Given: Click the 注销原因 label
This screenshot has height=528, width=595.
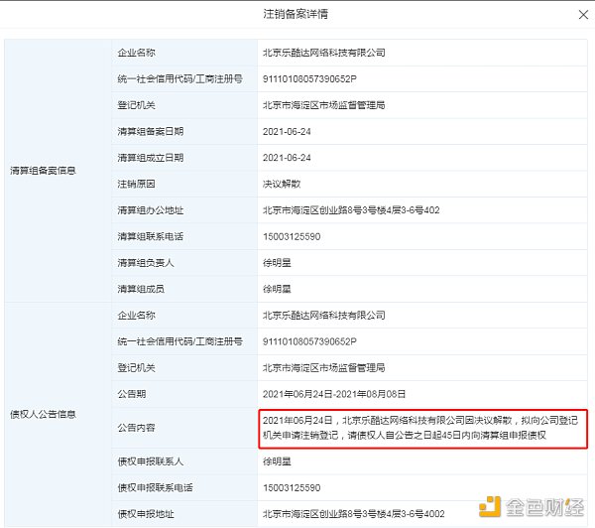Looking at the screenshot, I should [136, 184].
